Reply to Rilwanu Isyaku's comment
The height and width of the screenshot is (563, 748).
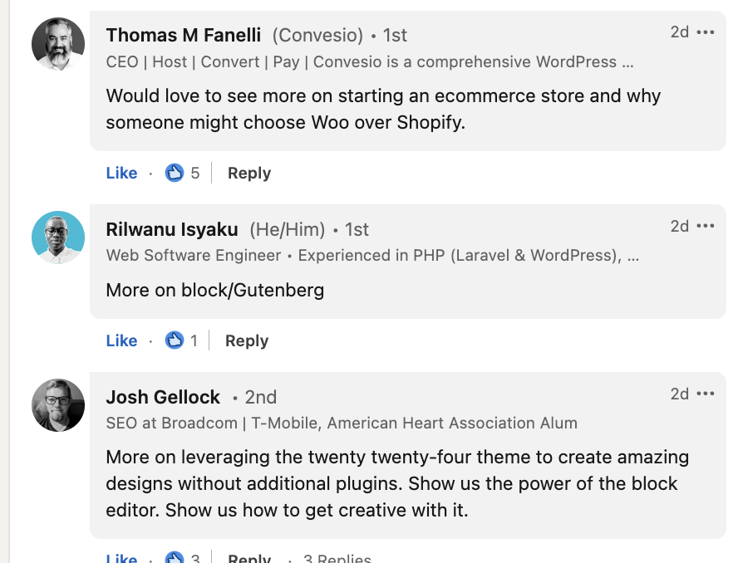247,340
